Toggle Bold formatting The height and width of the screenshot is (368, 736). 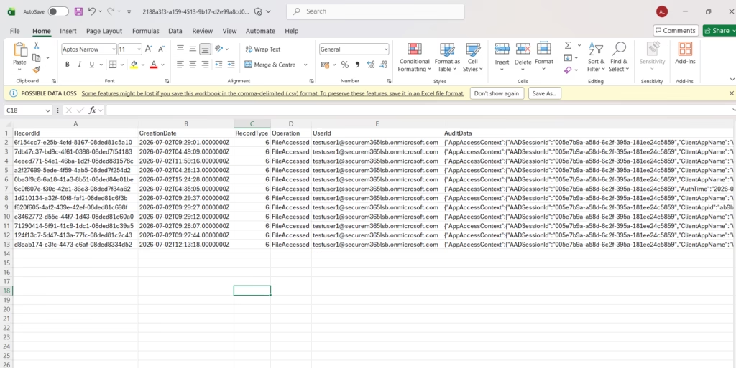coord(67,65)
